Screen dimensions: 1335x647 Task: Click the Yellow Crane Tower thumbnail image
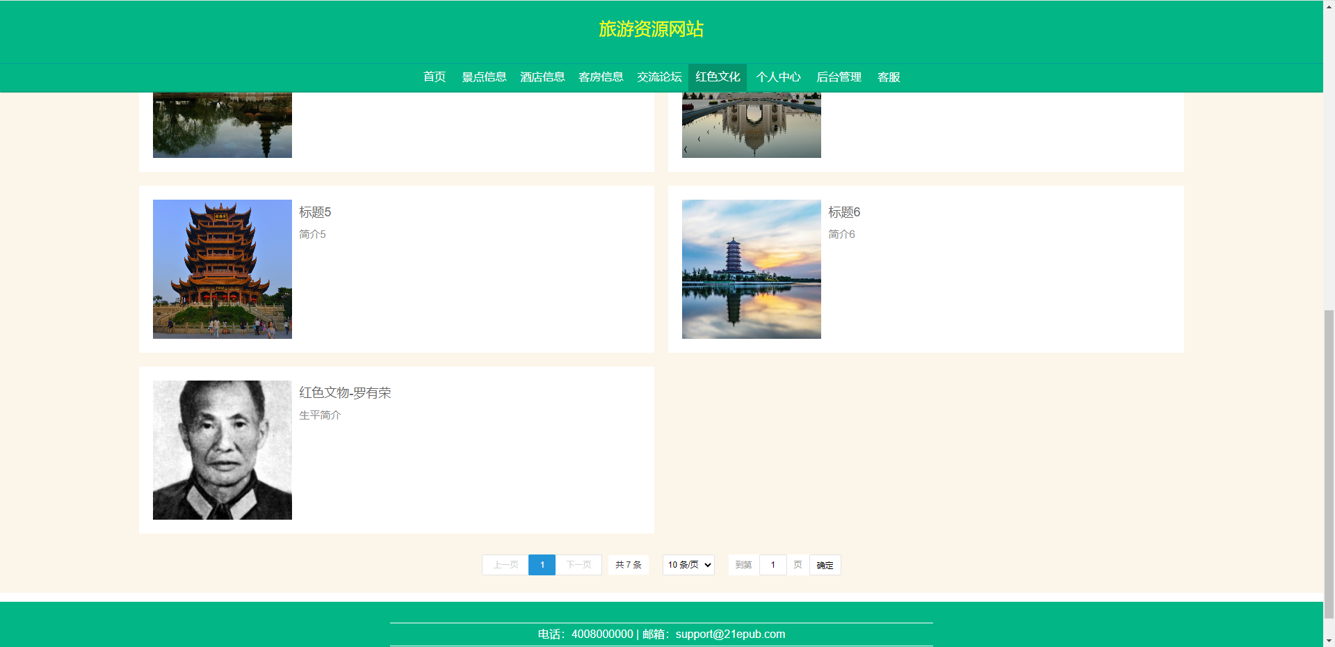222,269
